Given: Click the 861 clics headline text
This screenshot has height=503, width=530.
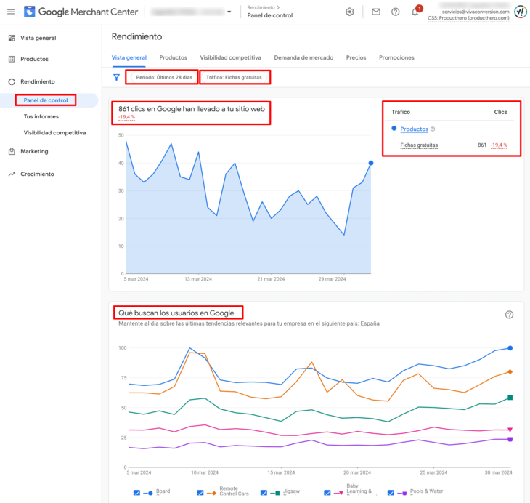Looking at the screenshot, I should click(x=192, y=109).
